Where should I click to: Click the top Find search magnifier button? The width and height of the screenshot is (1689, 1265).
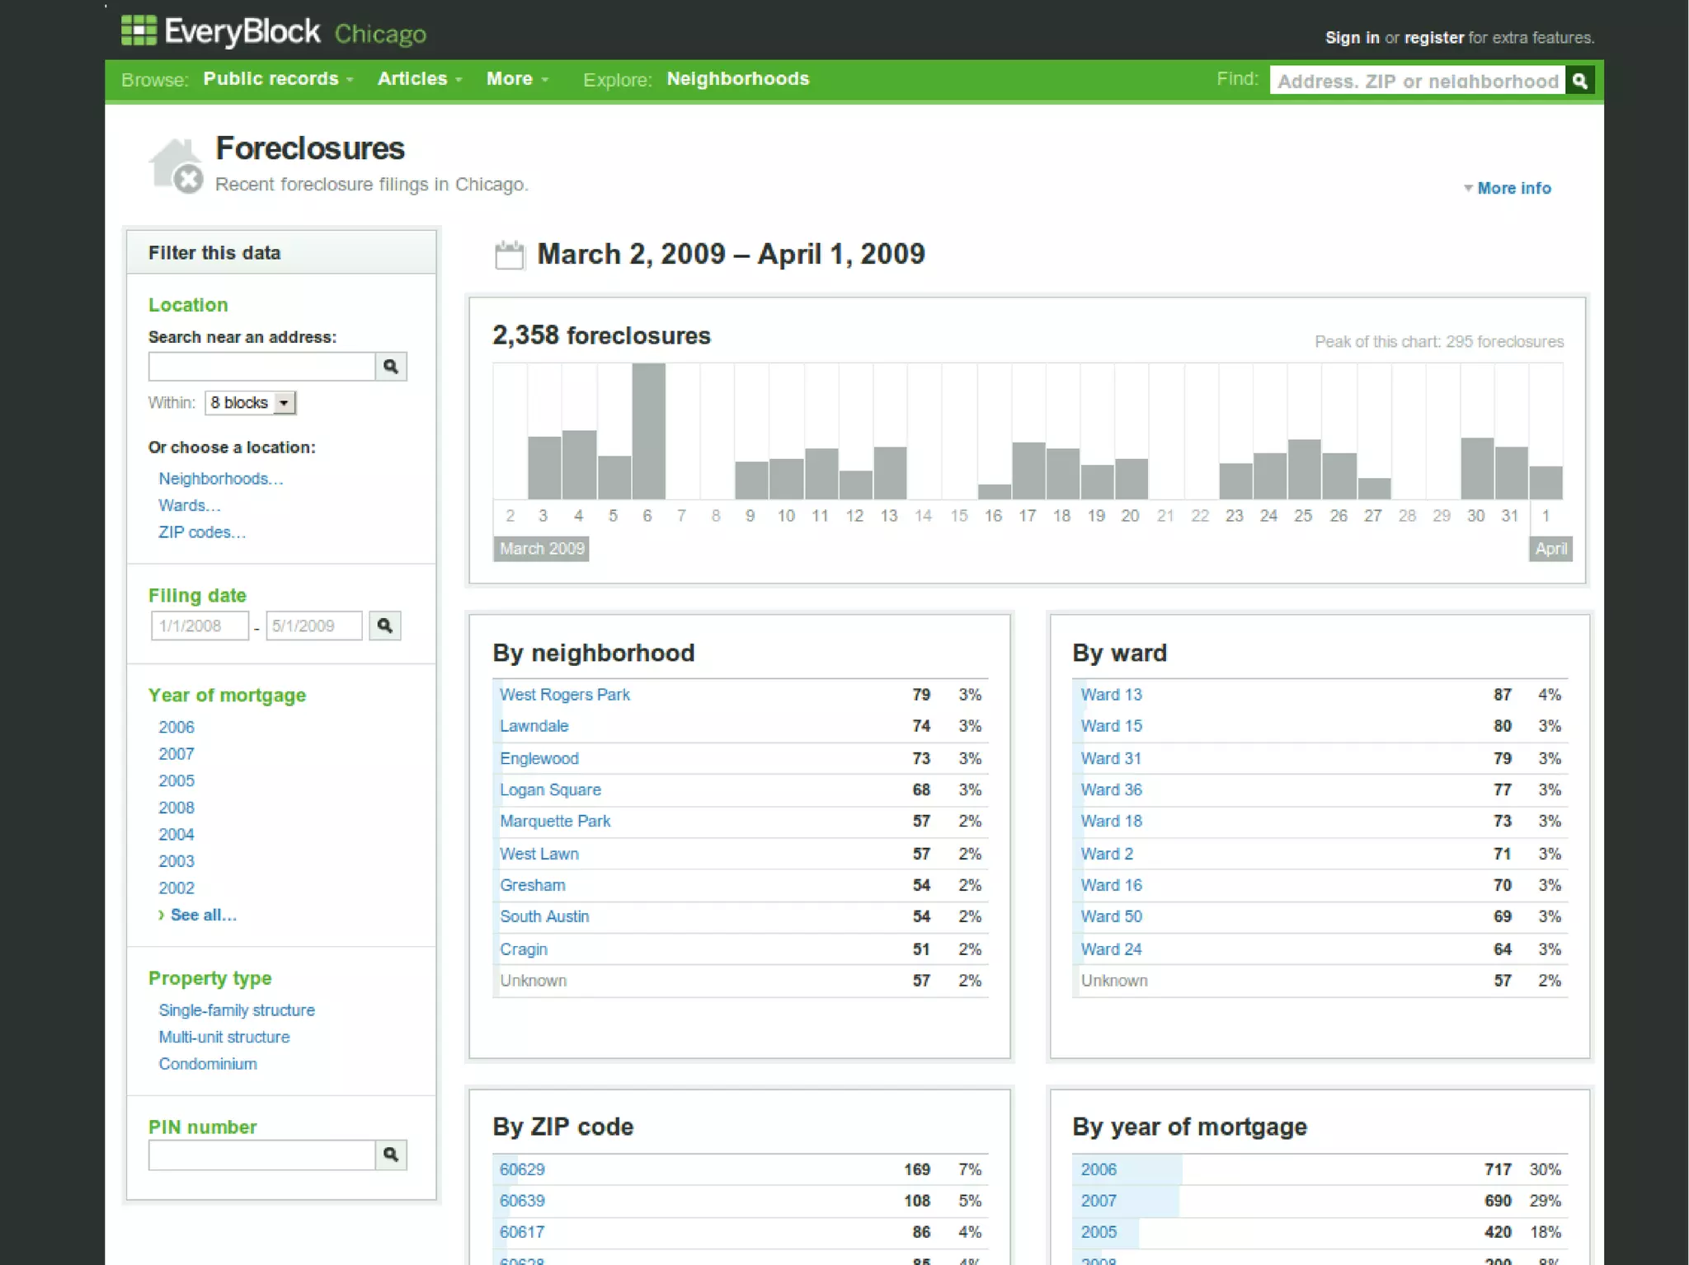click(x=1579, y=81)
